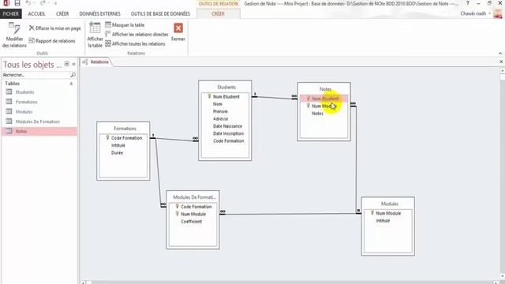Click search magnifier icon in navigation pane
505x284 pixels.
[x=73, y=75]
